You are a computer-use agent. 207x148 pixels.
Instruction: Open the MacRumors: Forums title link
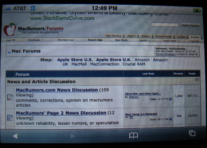[x=41, y=28]
